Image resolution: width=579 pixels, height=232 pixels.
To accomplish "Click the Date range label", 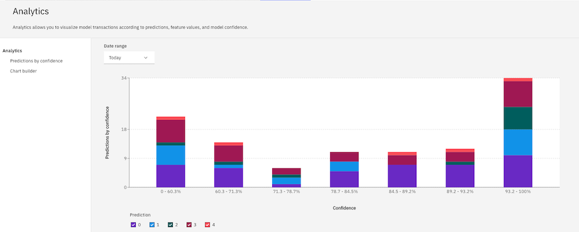I will (x=115, y=46).
